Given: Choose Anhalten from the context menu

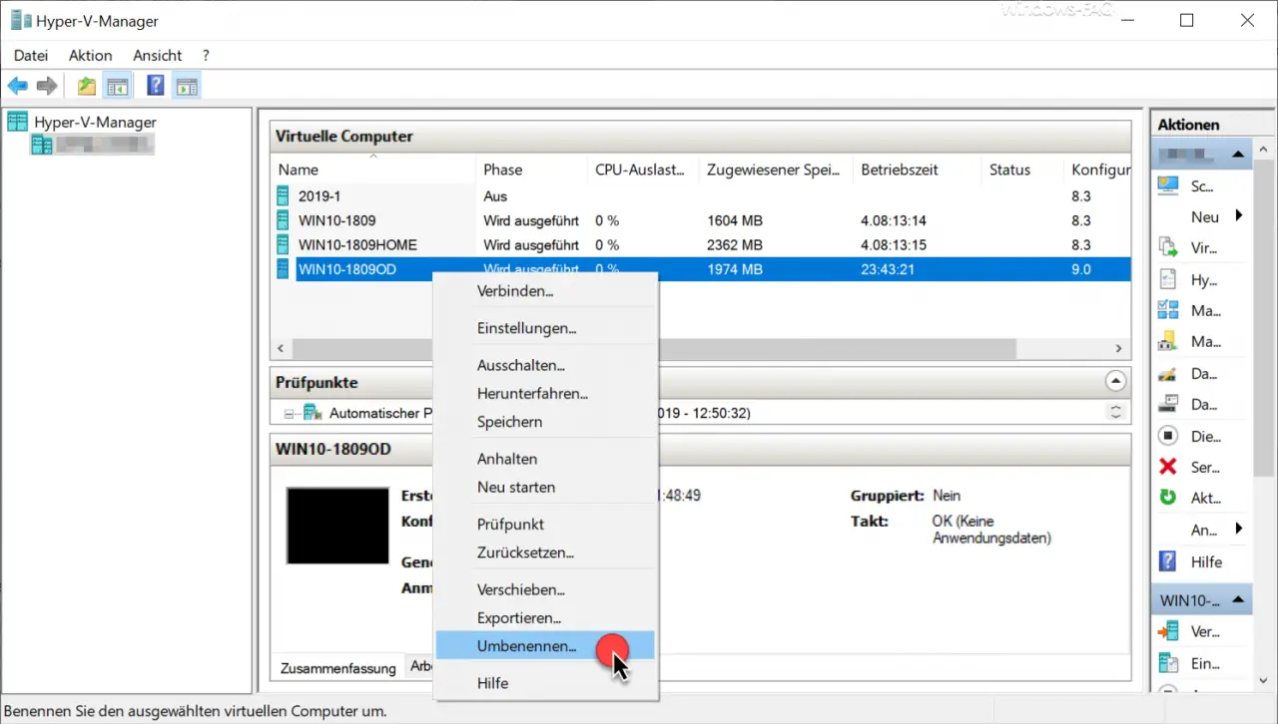Looking at the screenshot, I should click(x=545, y=459).
